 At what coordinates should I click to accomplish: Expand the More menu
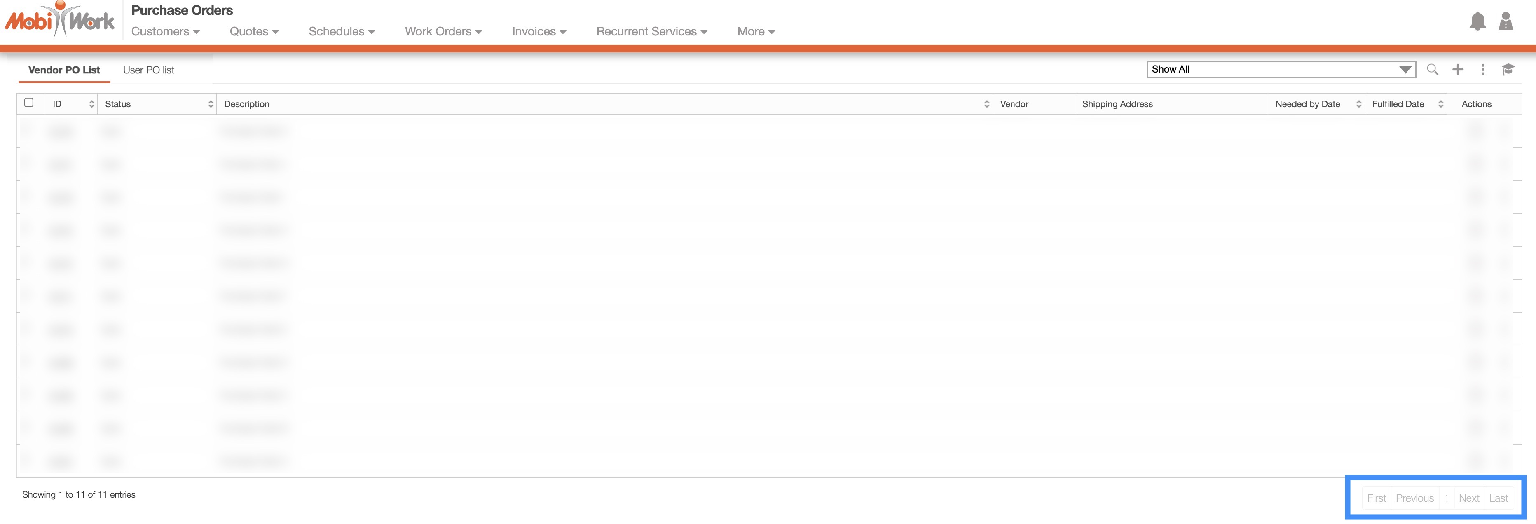tap(756, 32)
